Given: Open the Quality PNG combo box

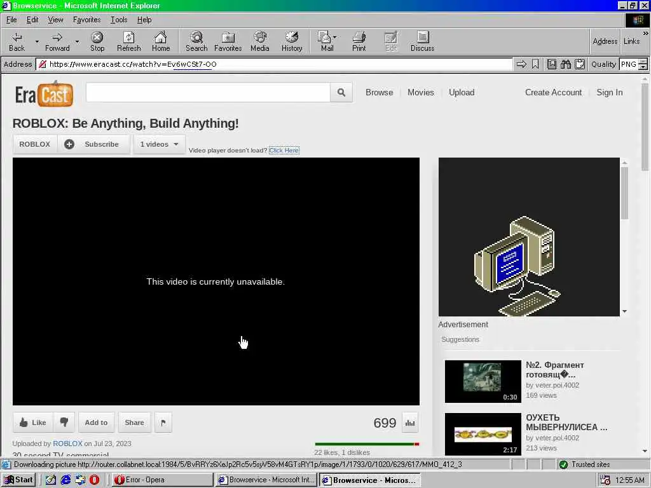Looking at the screenshot, I should coord(633,64).
